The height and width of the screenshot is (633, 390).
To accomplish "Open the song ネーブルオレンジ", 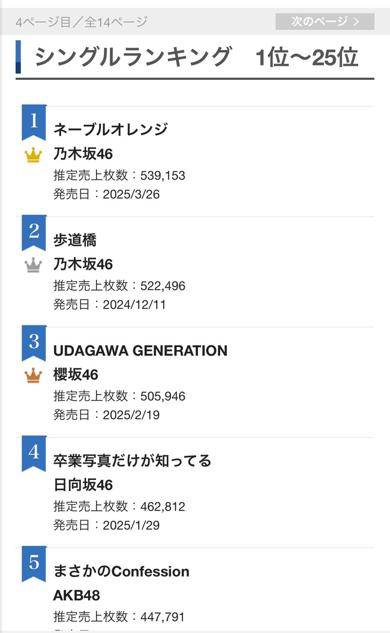I will coord(110,129).
